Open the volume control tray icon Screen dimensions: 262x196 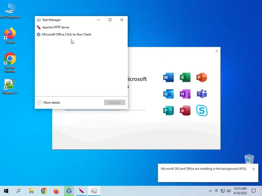229,191
